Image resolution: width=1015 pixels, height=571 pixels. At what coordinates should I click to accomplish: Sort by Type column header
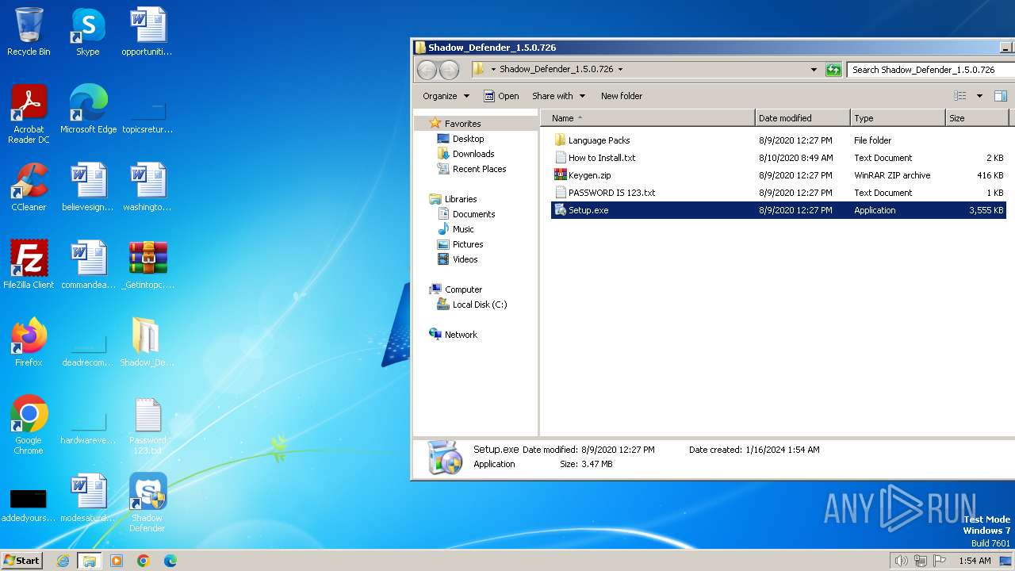pyautogui.click(x=898, y=118)
